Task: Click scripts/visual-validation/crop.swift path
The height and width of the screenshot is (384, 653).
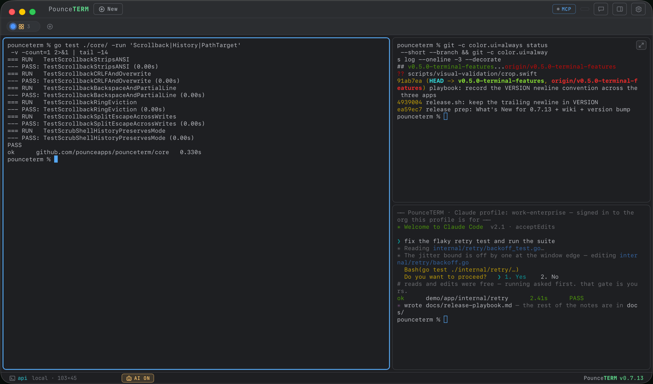Action: click(x=472, y=74)
